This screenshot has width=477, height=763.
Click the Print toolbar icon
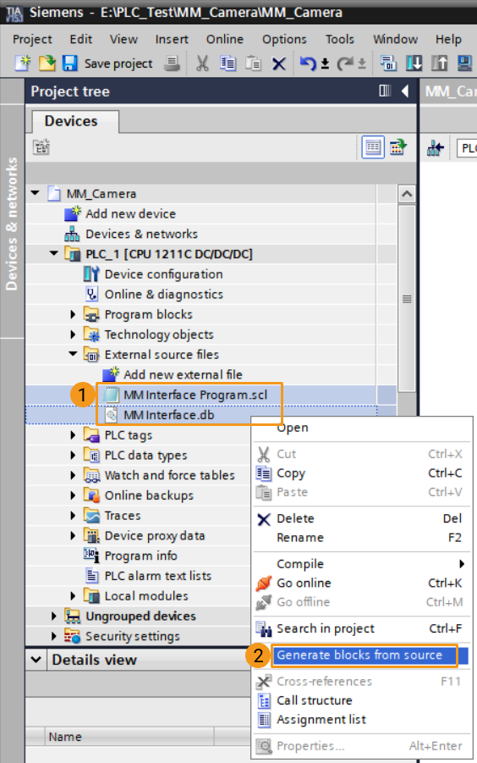172,64
